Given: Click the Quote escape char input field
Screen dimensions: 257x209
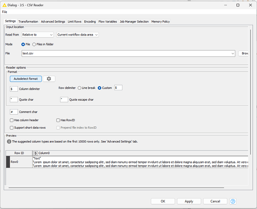Looking at the screenshot, I should 64,99.
